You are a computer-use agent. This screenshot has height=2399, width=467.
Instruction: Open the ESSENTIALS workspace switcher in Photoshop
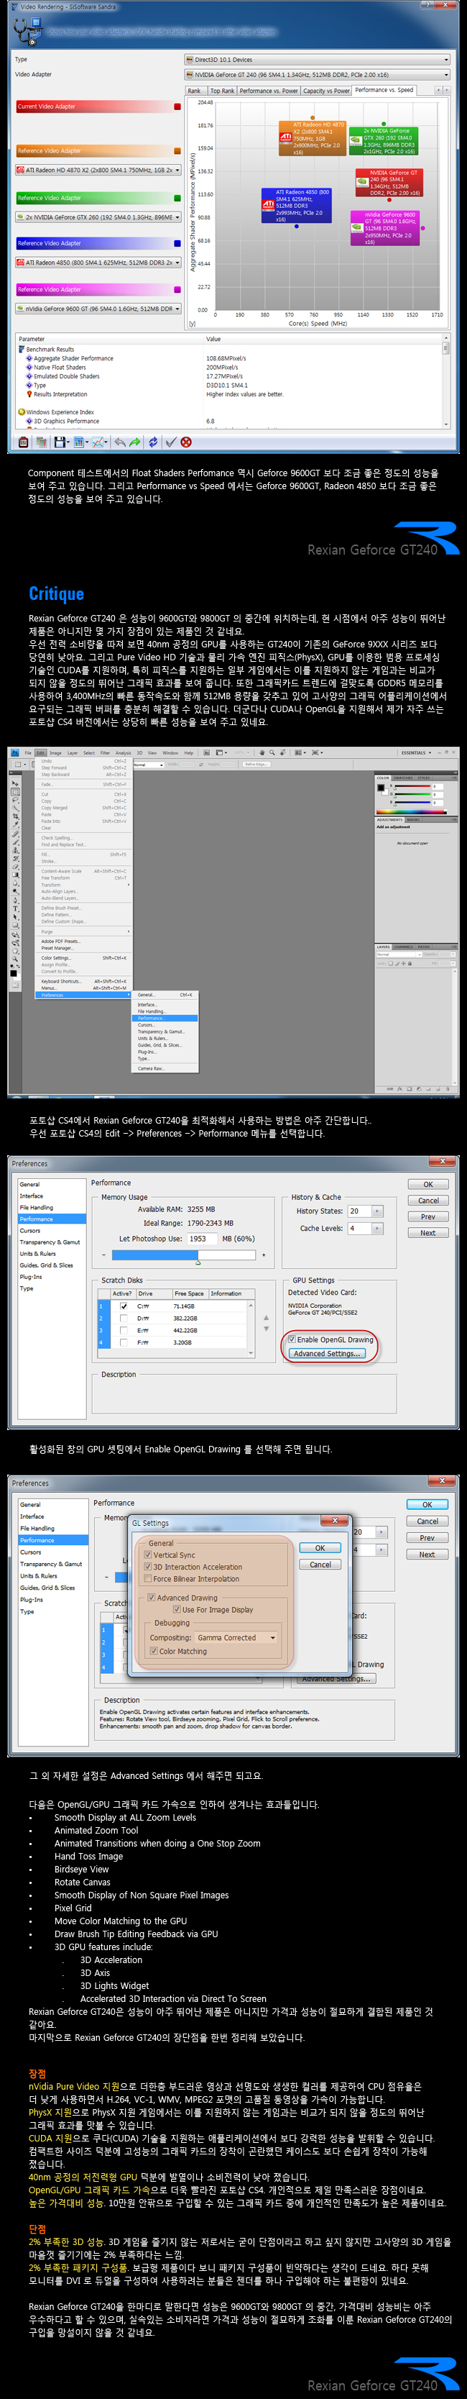coord(416,752)
